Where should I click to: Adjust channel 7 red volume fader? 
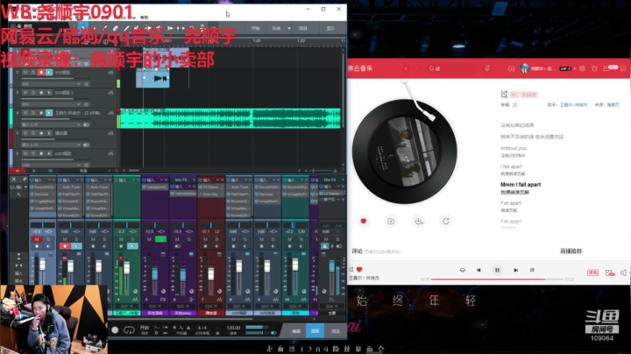pyautogui.click(x=210, y=273)
